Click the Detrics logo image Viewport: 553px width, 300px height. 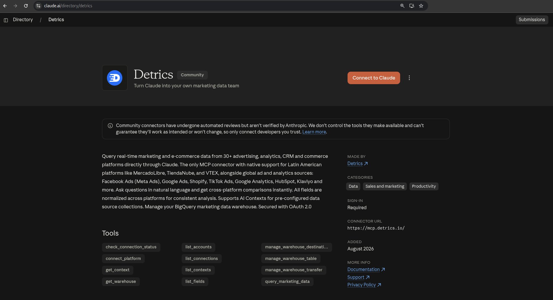(x=115, y=78)
